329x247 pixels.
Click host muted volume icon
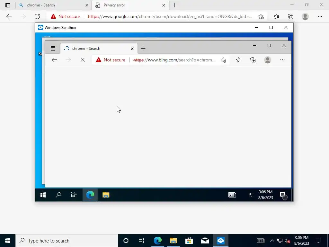coord(288,241)
